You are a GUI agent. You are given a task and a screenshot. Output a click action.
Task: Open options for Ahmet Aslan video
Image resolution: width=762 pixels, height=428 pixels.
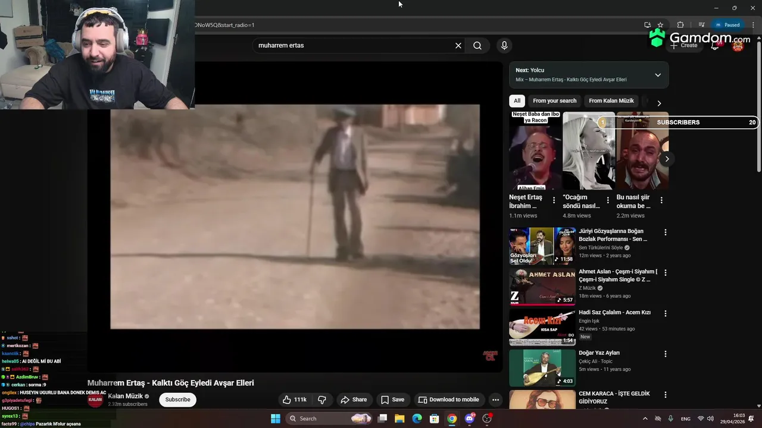[x=666, y=273]
